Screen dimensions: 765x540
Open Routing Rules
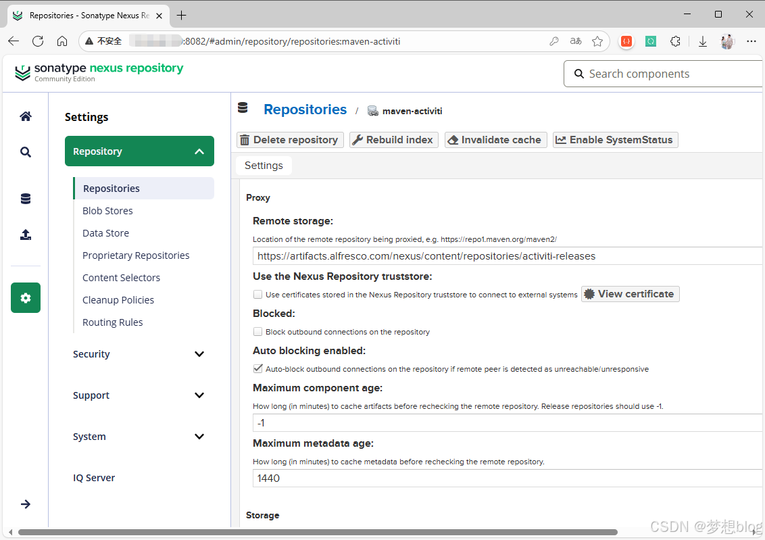pyautogui.click(x=112, y=322)
